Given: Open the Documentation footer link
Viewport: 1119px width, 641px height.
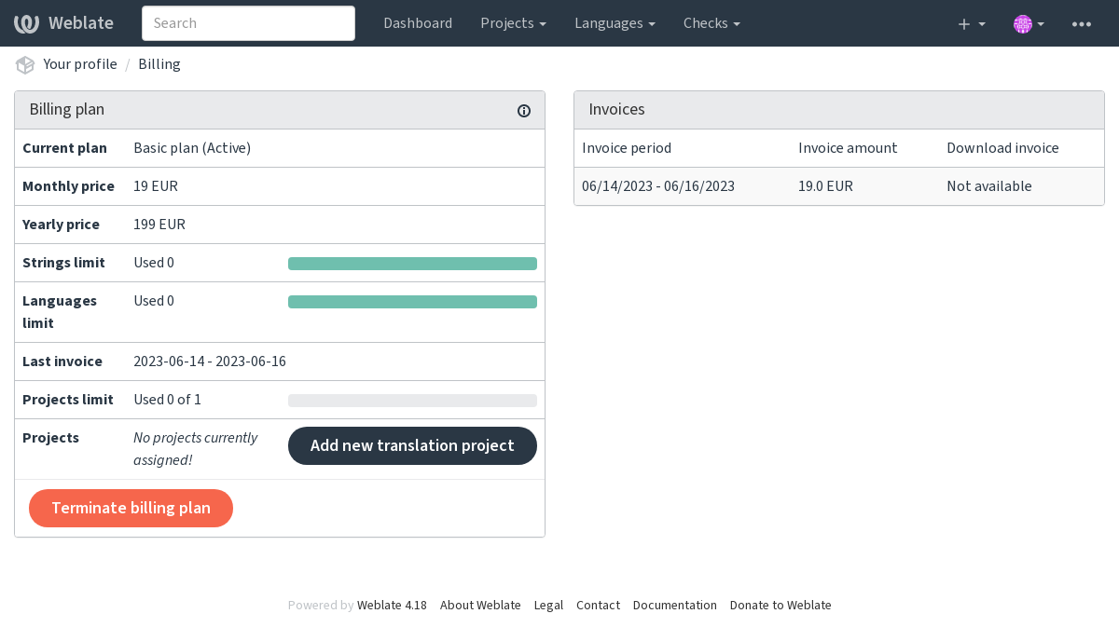Looking at the screenshot, I should [675, 606].
